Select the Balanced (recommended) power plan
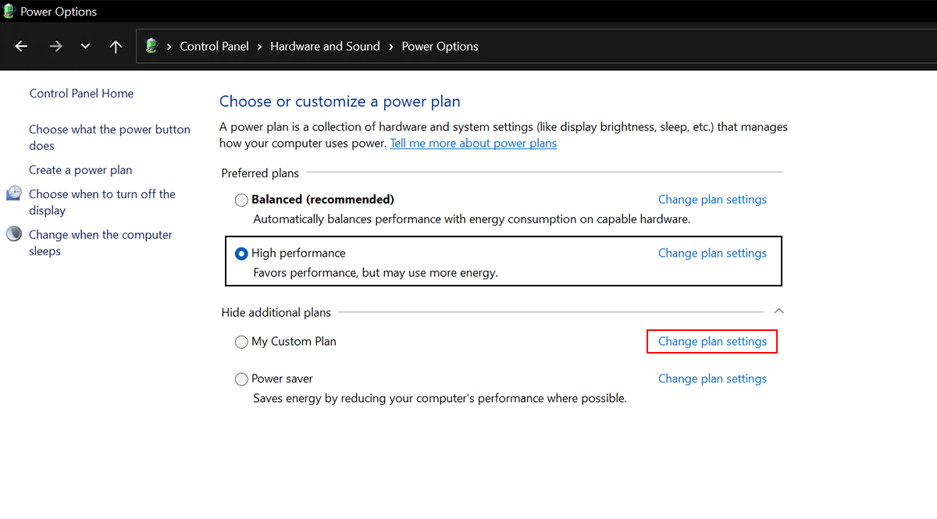This screenshot has width=937, height=519. point(242,200)
